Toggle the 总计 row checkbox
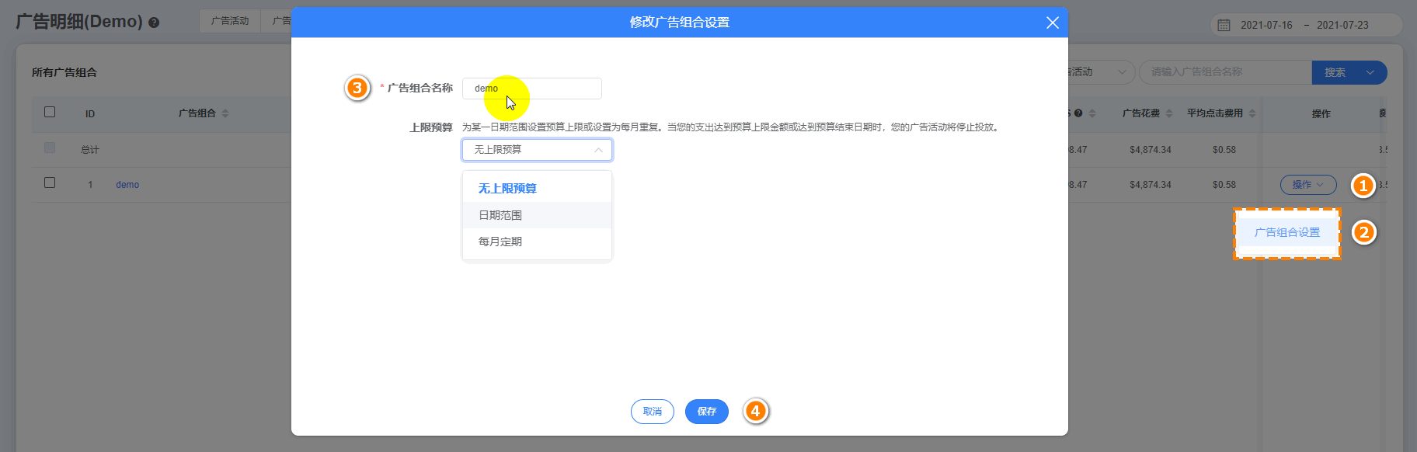This screenshot has height=452, width=1417. coord(50,148)
